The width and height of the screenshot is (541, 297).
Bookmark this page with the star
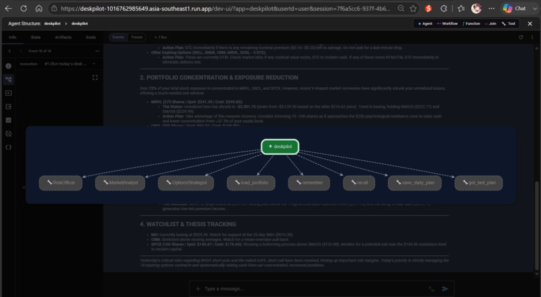click(413, 8)
